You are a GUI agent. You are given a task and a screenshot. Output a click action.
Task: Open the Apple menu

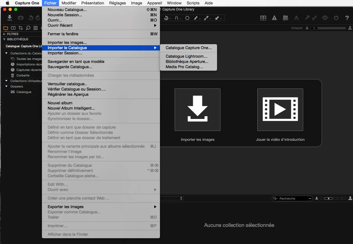pyautogui.click(x=7, y=3)
